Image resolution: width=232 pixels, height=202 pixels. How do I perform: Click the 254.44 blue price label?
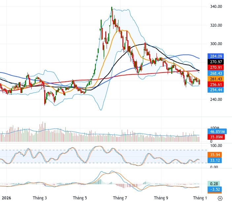point(216,90)
